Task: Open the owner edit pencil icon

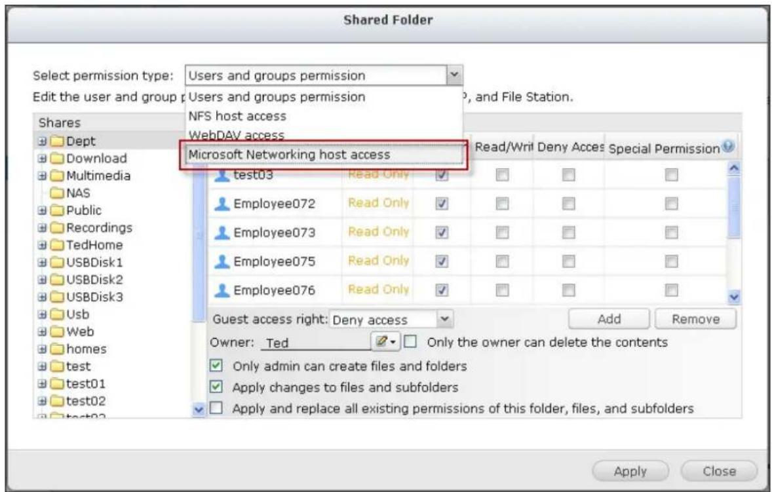Action: (385, 341)
